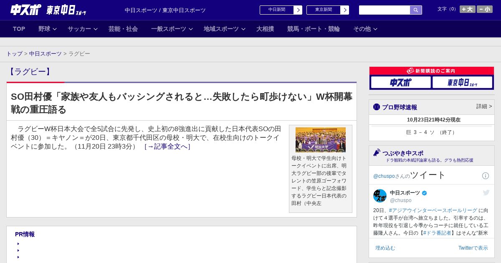The image size is (501, 263).
Task: Increase text size with the 大 button
Action: 467,9
